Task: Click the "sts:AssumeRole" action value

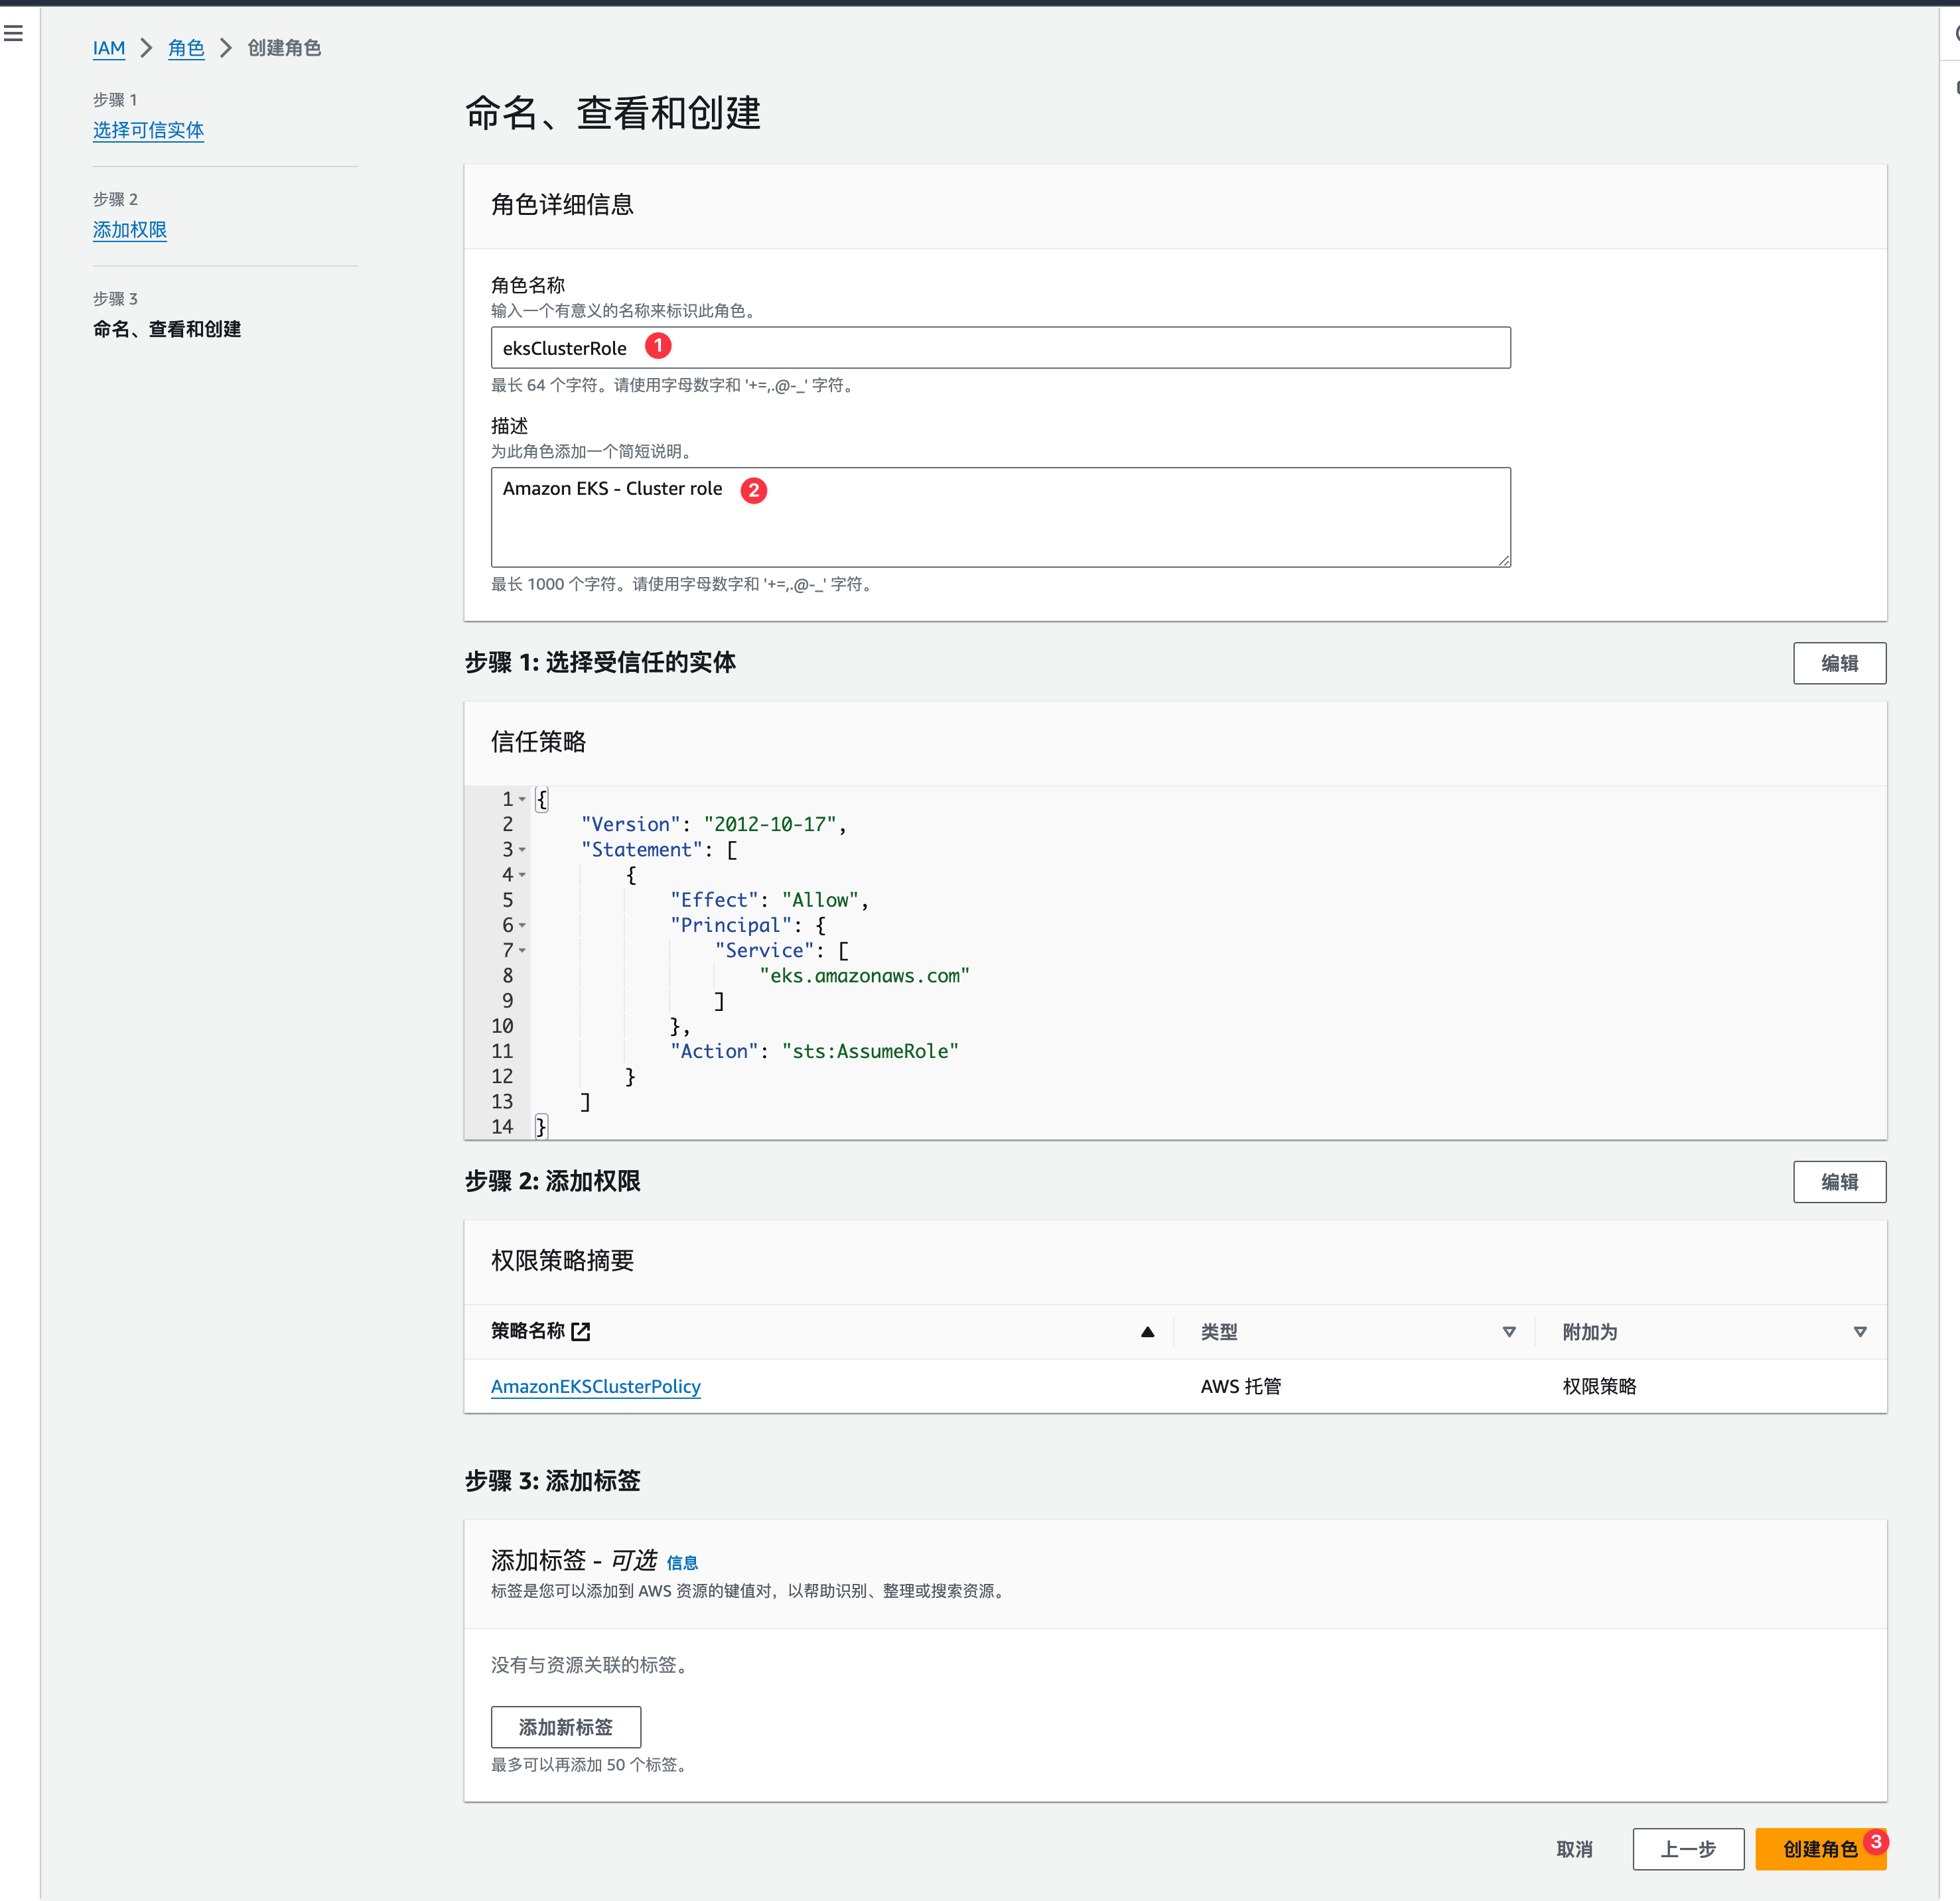Action: tap(870, 1051)
